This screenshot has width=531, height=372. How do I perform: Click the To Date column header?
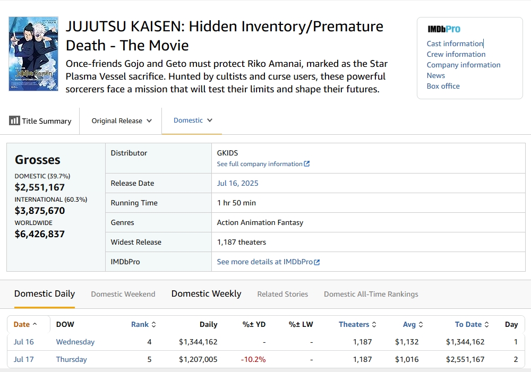[472, 324]
